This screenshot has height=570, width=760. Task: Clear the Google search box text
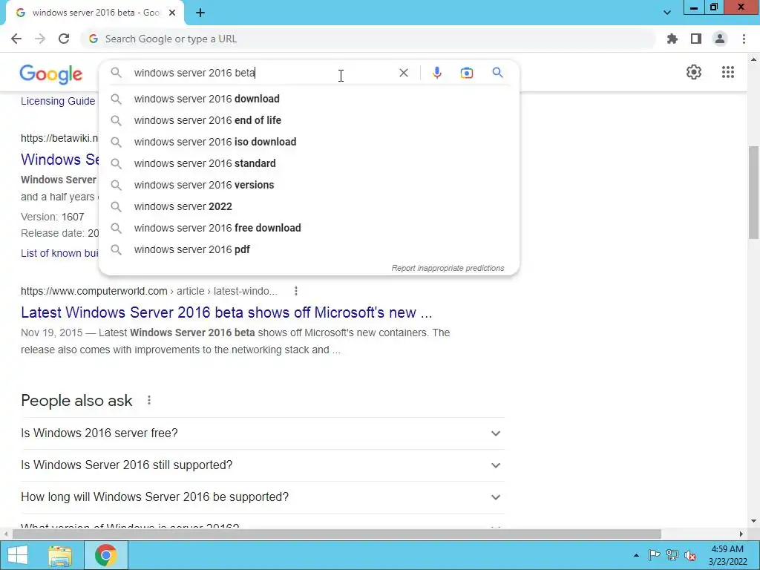(403, 73)
